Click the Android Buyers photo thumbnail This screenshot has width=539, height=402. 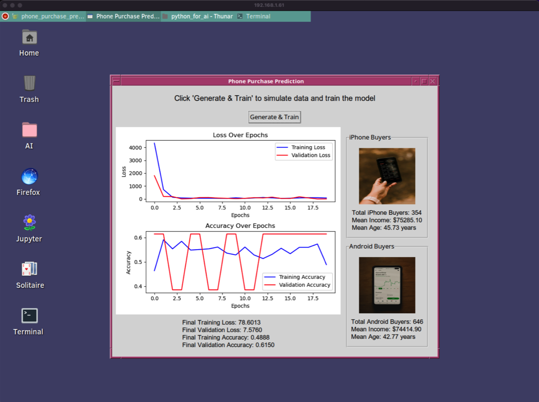click(387, 285)
